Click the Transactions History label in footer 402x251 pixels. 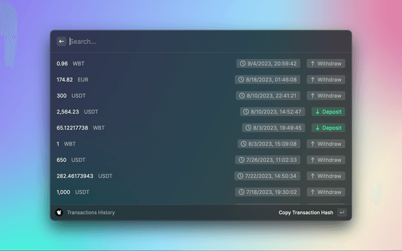click(91, 213)
